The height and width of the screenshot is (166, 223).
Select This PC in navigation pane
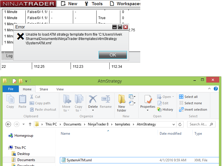(x=17, y=148)
